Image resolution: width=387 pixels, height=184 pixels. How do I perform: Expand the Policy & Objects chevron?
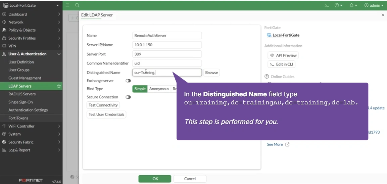pyautogui.click(x=59, y=30)
